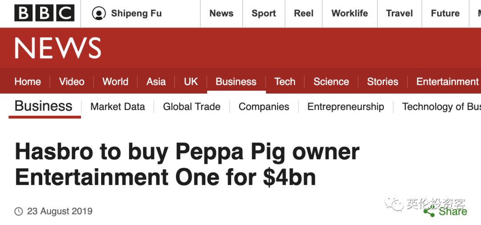
Task: Open the account profile avatar icon
Action: 99,13
